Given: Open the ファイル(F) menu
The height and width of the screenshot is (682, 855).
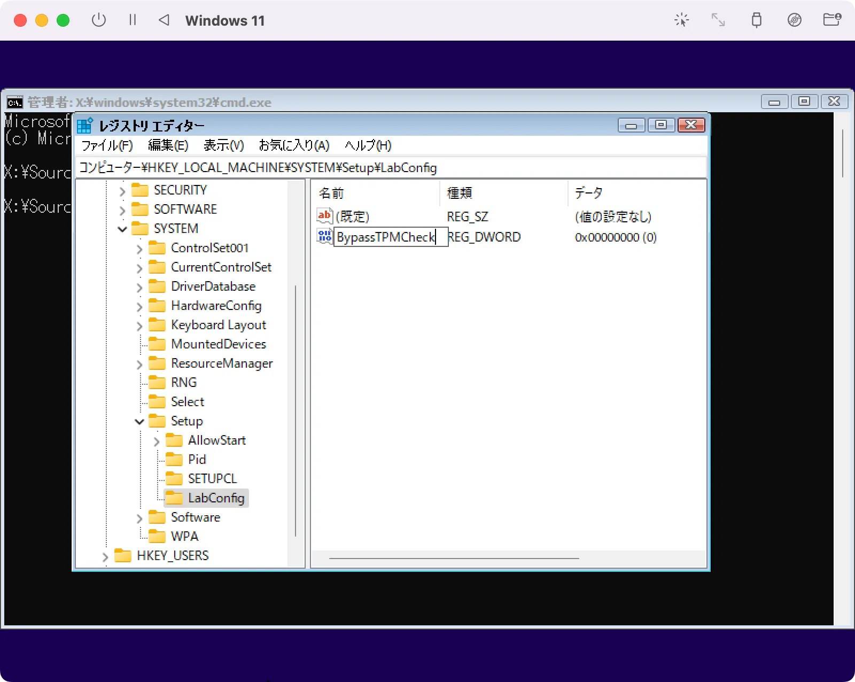Looking at the screenshot, I should coord(107,145).
